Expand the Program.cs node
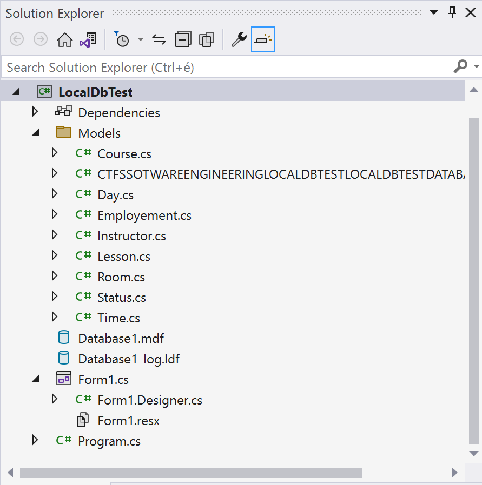This screenshot has width=482, height=485. [36, 441]
